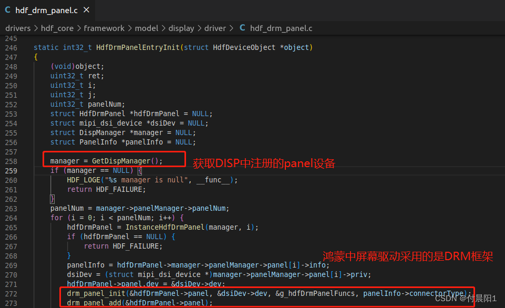Click 'hdfDrmPanel->panel.dev' on line 271
Image resolution: width=505 pixels, height=308 pixels.
click(x=113, y=284)
